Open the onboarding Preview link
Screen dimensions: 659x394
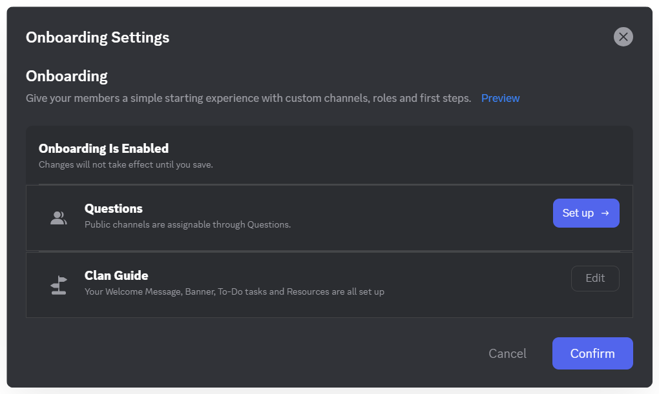pyautogui.click(x=500, y=98)
